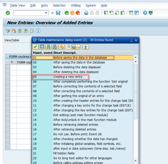The height and width of the screenshot is (164, 168).
Task: Select event 07 Before correcting selected field
Action: coord(83,86)
